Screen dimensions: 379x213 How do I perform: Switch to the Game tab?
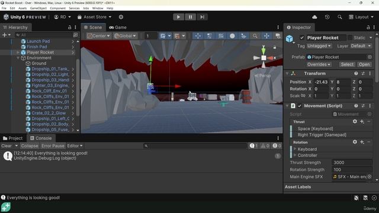point(118,27)
